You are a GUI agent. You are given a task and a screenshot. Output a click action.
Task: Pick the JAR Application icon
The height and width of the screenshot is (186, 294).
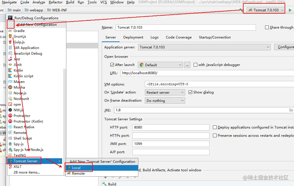coord(10,48)
